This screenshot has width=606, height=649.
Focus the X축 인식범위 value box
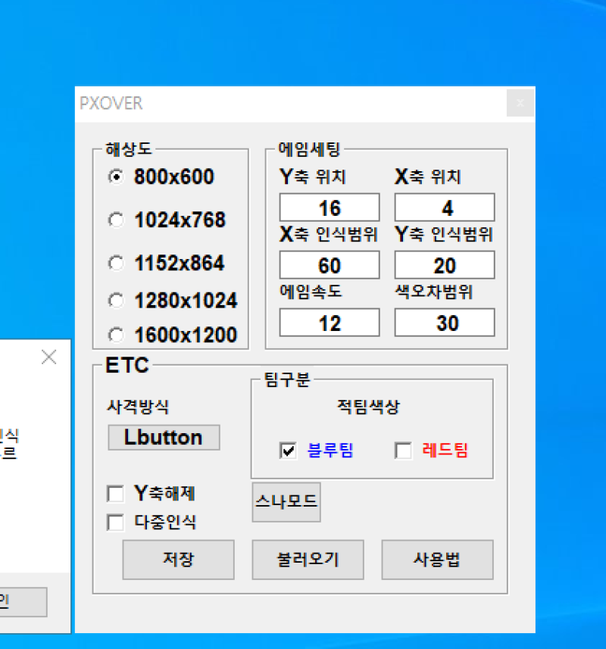pyautogui.click(x=330, y=265)
